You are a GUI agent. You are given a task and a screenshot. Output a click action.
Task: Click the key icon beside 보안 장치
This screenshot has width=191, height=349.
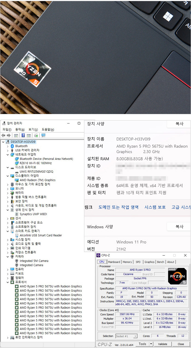click(x=12, y=201)
